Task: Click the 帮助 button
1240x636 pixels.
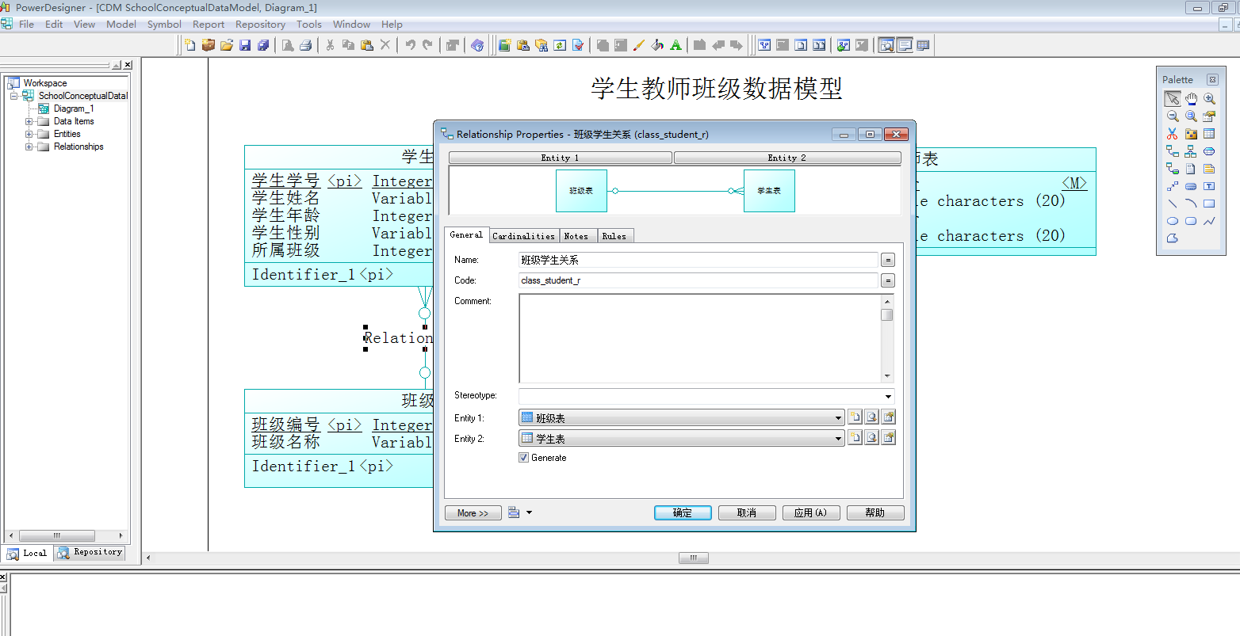Action: pos(875,512)
